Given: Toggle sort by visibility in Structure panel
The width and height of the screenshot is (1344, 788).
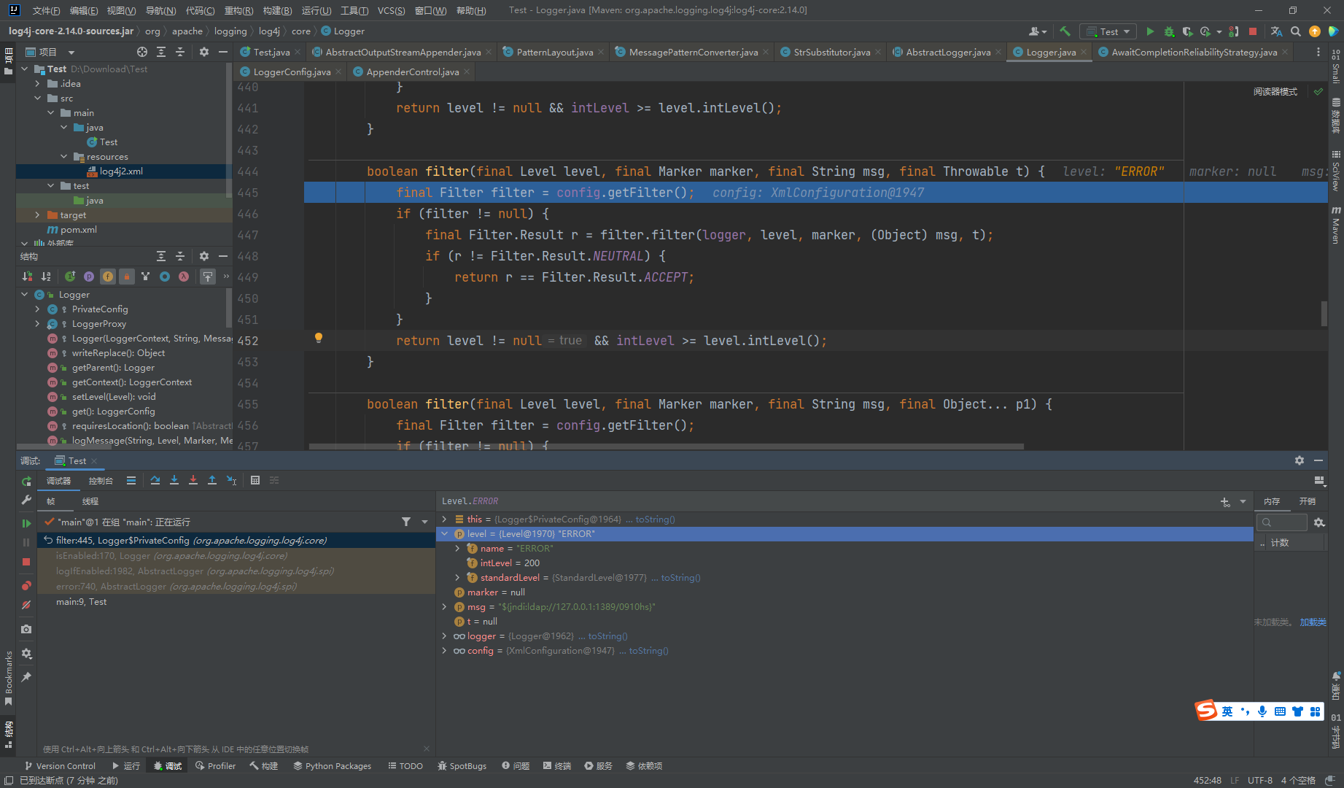Looking at the screenshot, I should click(x=27, y=277).
